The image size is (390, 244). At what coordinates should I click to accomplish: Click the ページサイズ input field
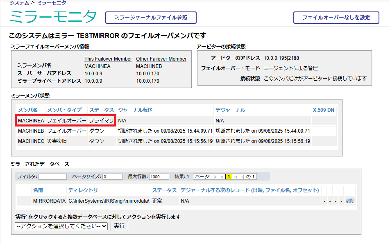coord(112,176)
